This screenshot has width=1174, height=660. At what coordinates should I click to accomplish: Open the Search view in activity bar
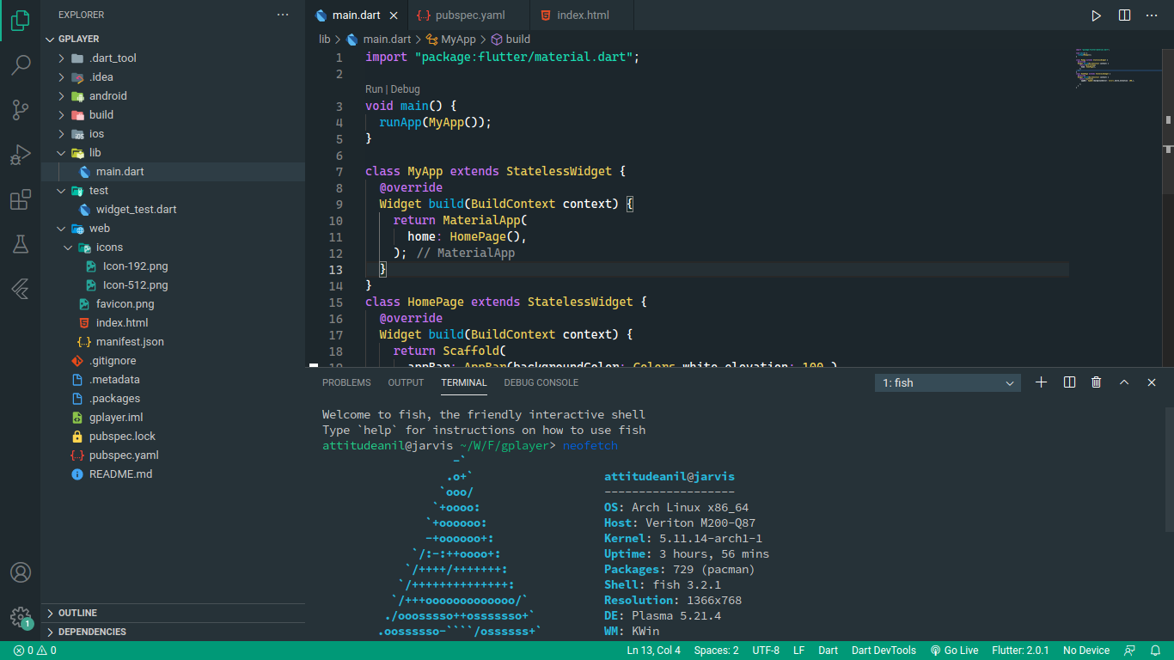point(21,65)
